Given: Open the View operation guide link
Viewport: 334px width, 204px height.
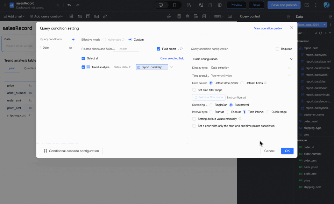Looking at the screenshot, I should pyautogui.click(x=268, y=28).
